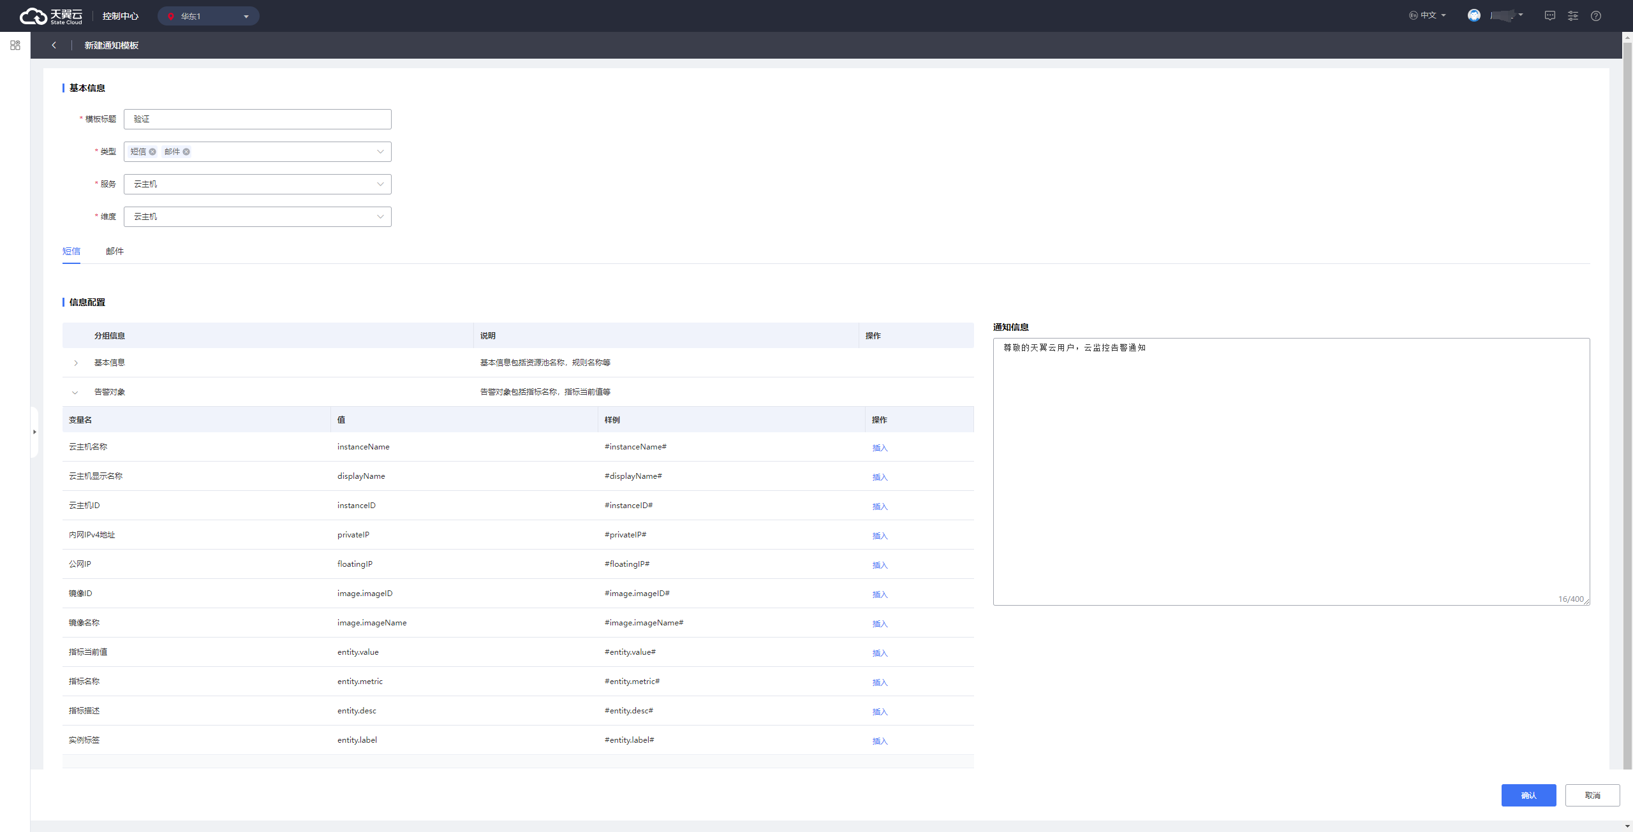Open the account name dropdown arrow
Viewport: 1633px width, 832px height.
pyautogui.click(x=1521, y=15)
